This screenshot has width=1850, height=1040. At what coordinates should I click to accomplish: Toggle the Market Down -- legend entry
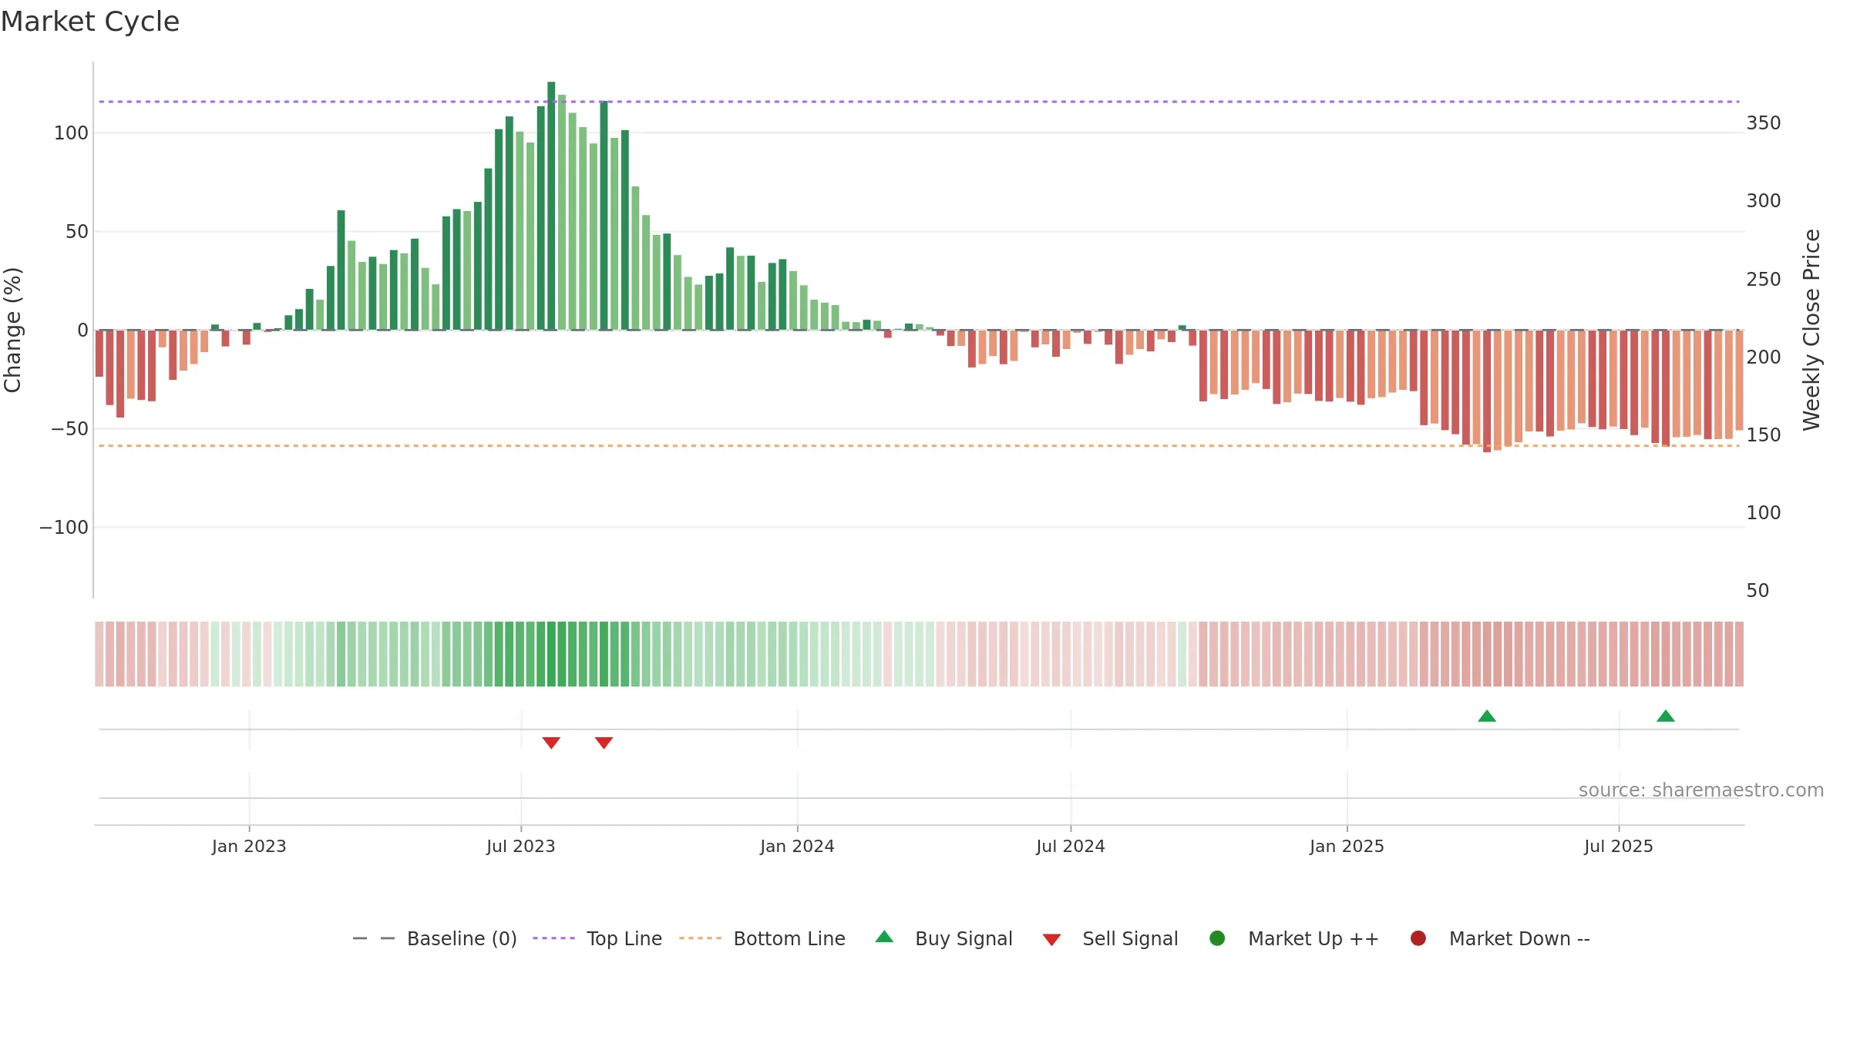coord(1499,938)
